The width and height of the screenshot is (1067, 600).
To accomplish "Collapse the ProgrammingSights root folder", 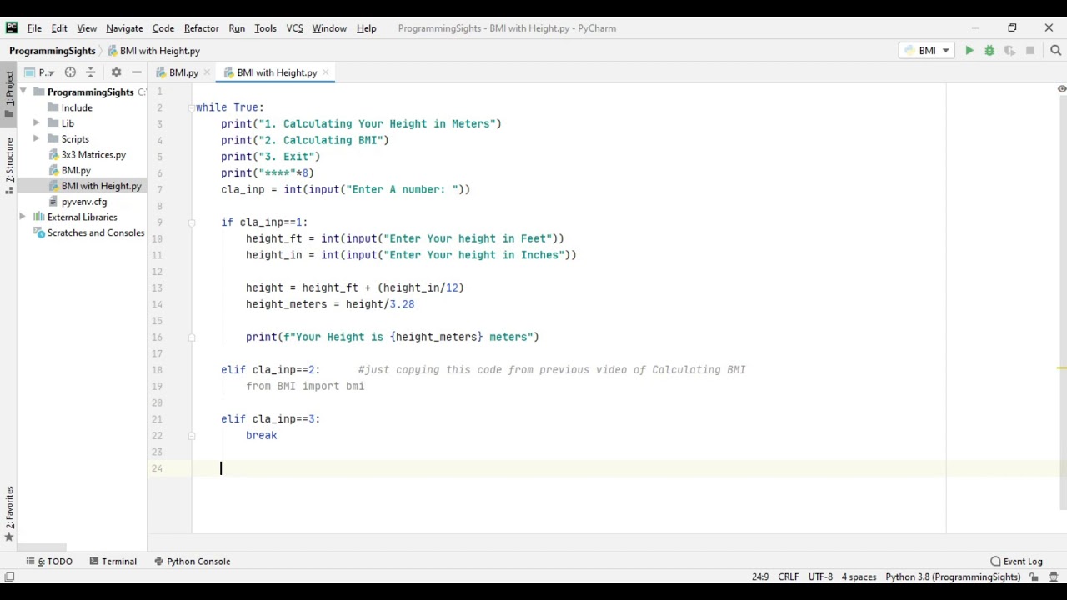I will click(x=23, y=92).
